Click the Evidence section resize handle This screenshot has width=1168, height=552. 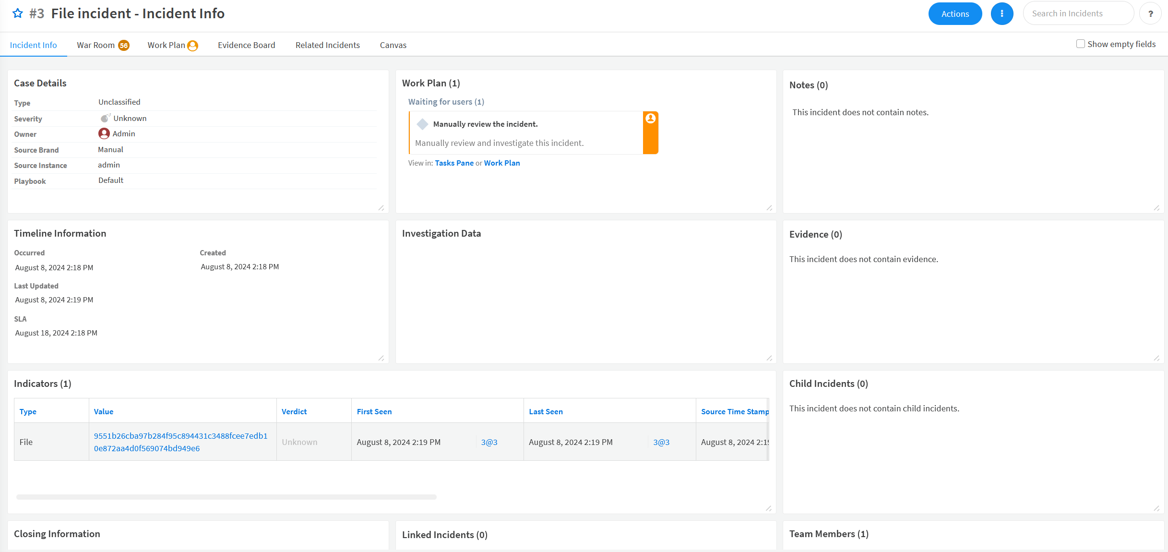(x=1156, y=358)
